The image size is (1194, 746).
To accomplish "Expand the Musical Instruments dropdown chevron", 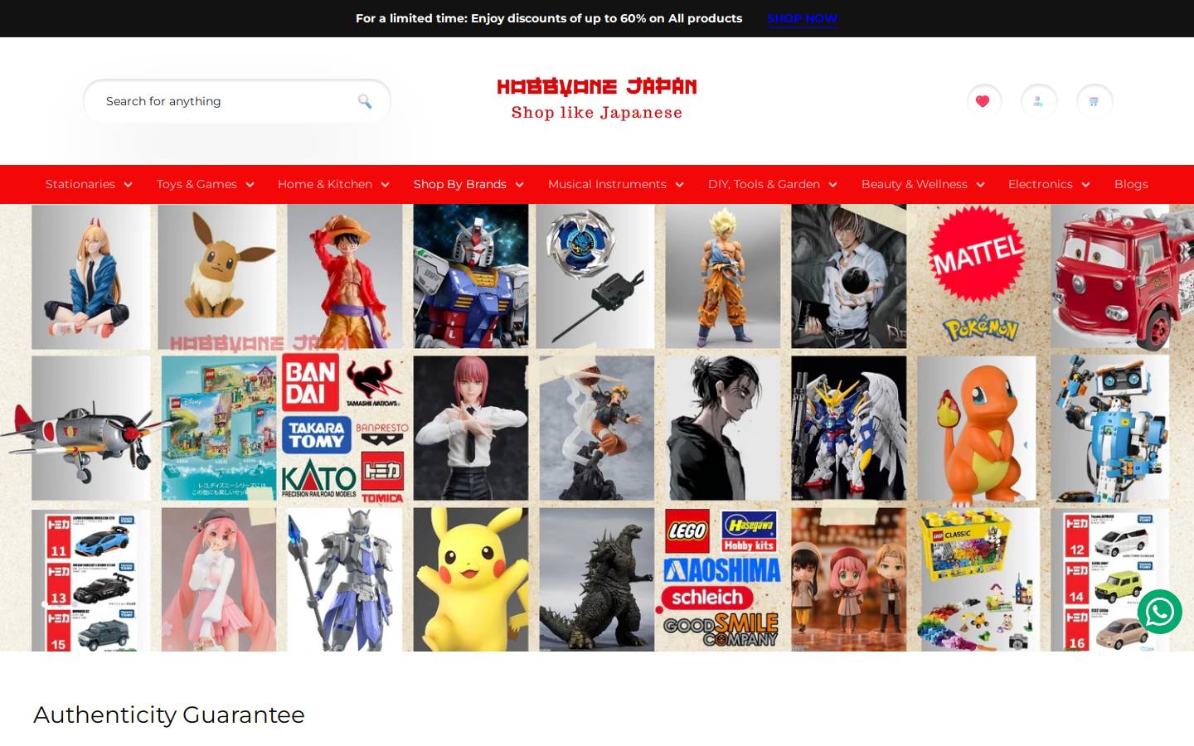I will 679,185.
